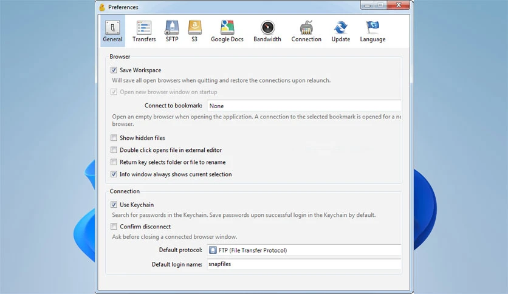Screen dimensions: 508x294
Task: Enable Double click opens file in external editor
Action: pos(114,150)
